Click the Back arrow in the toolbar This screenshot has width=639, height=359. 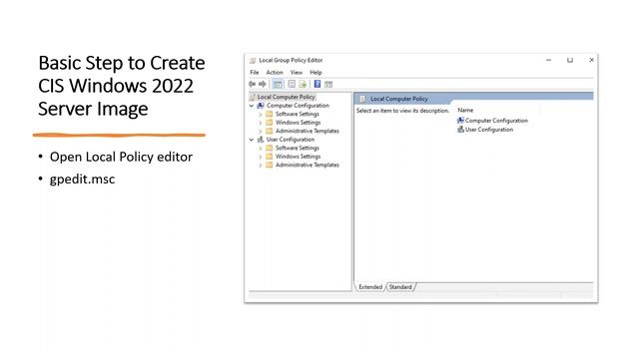click(253, 84)
